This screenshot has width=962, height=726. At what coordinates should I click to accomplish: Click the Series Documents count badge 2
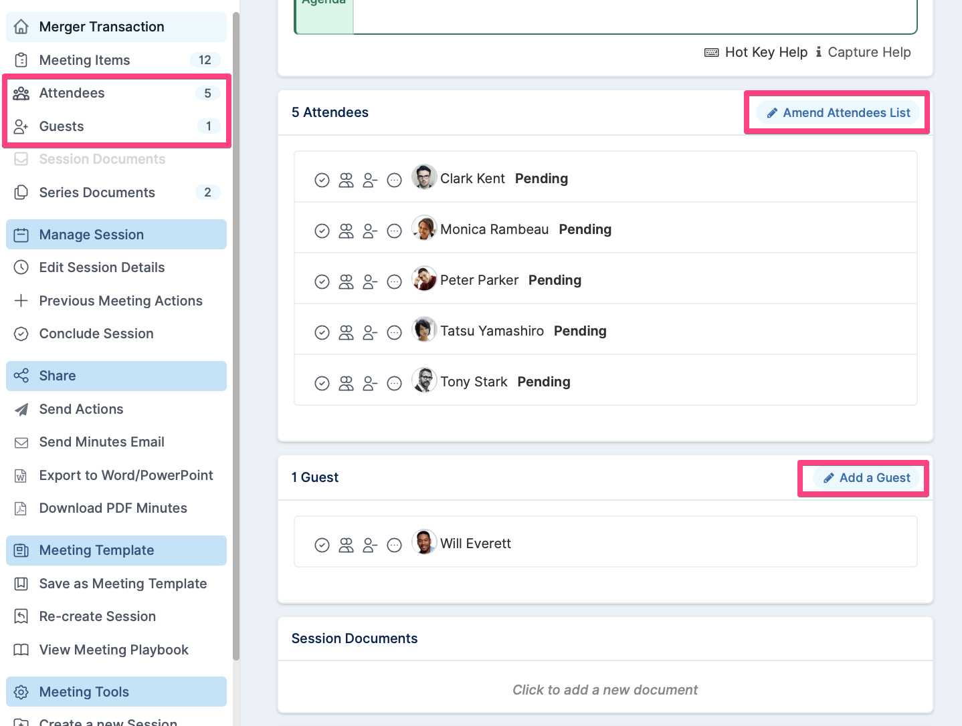tap(207, 193)
